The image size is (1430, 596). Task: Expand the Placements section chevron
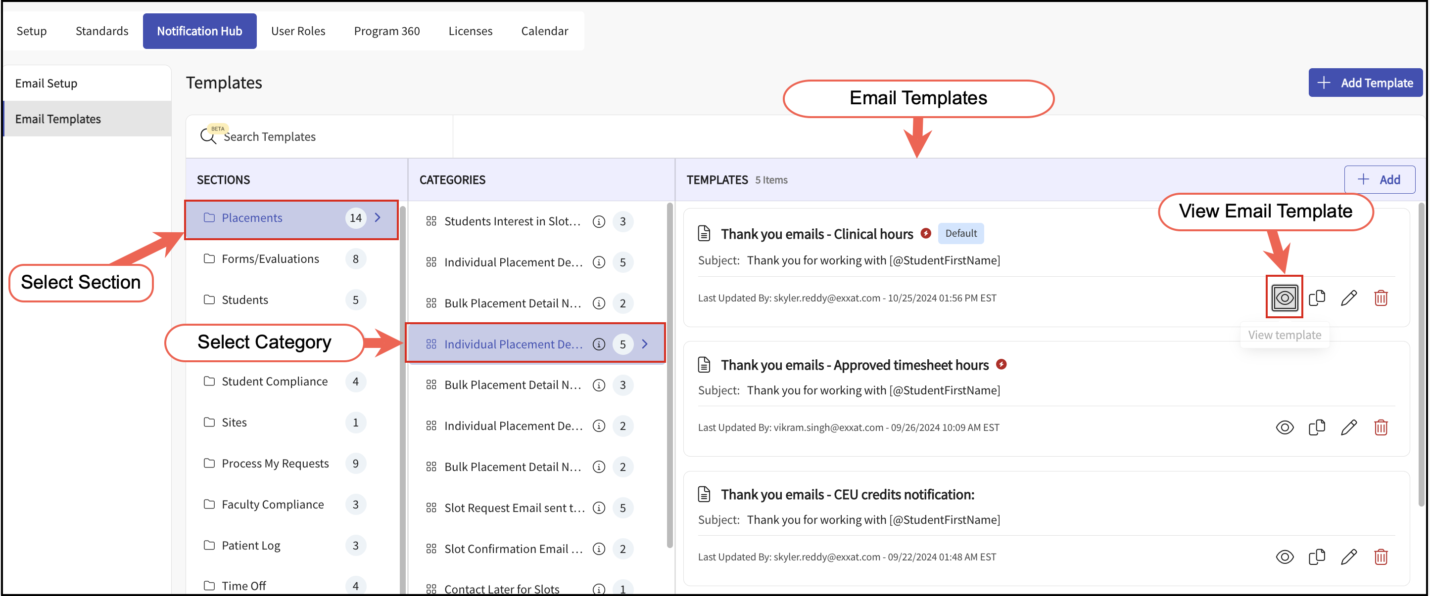coord(378,217)
